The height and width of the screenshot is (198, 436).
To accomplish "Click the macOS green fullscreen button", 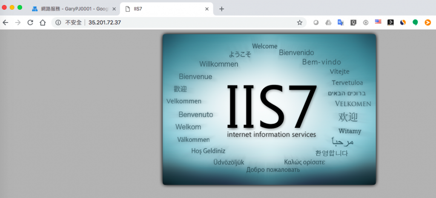I will pyautogui.click(x=20, y=8).
